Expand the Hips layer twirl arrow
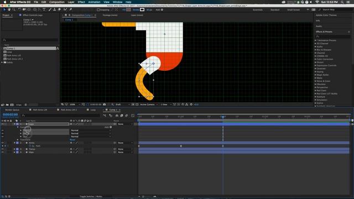The image size is (354, 199). [15, 153]
